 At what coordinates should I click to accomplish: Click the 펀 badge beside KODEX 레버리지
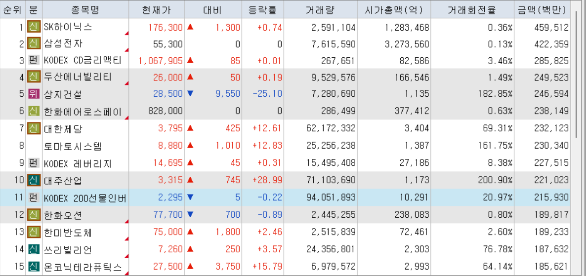(x=34, y=163)
